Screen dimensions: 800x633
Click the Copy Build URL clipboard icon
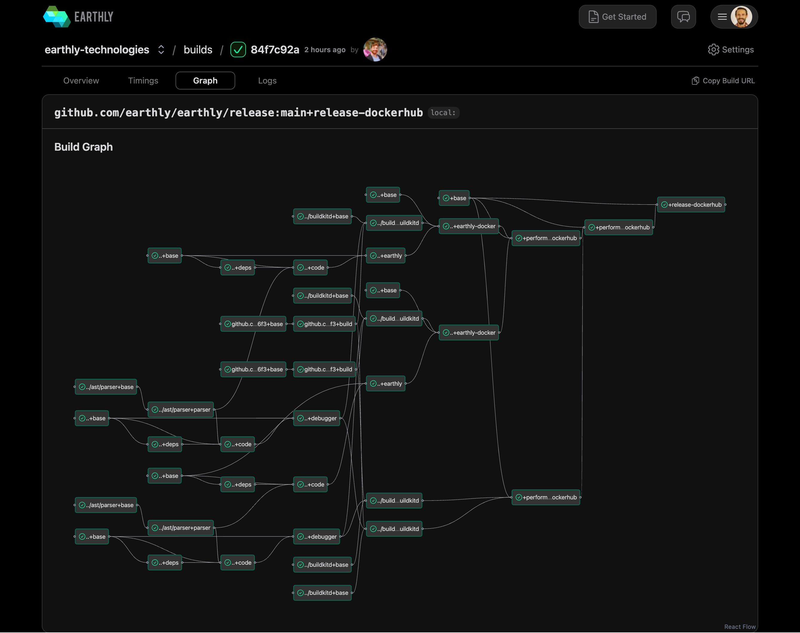click(695, 81)
